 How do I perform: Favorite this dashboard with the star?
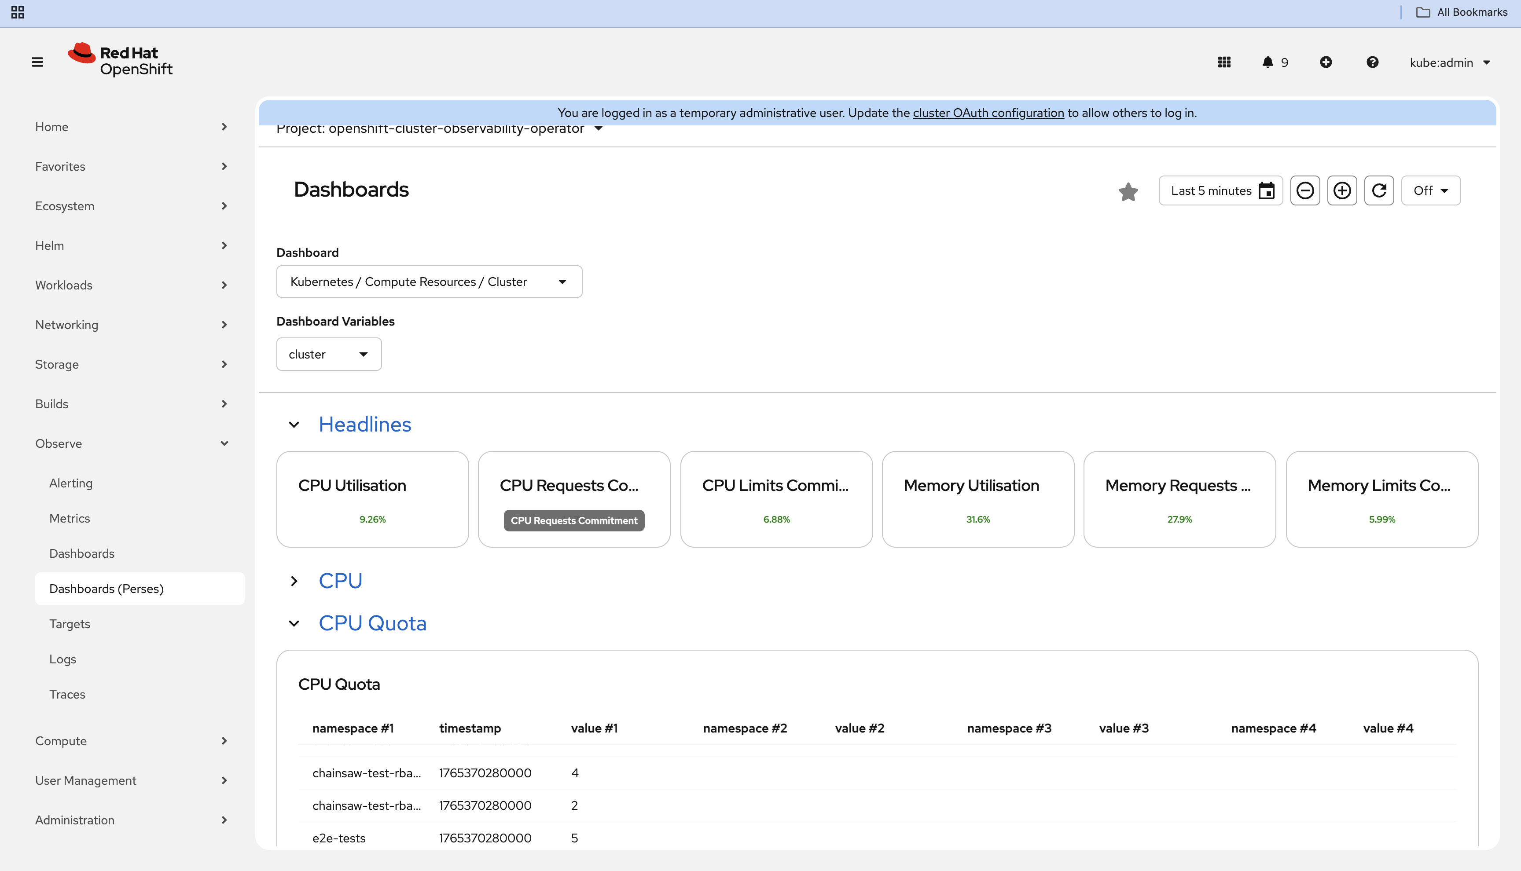pyautogui.click(x=1128, y=191)
